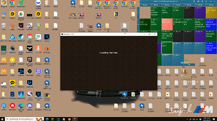Select the blue day 13 calendar cell
The width and height of the screenshot is (217, 121).
tap(211, 24)
